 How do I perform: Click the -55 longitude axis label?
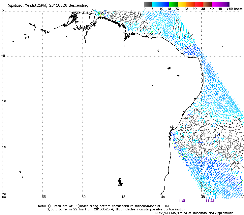(x=43, y=197)
